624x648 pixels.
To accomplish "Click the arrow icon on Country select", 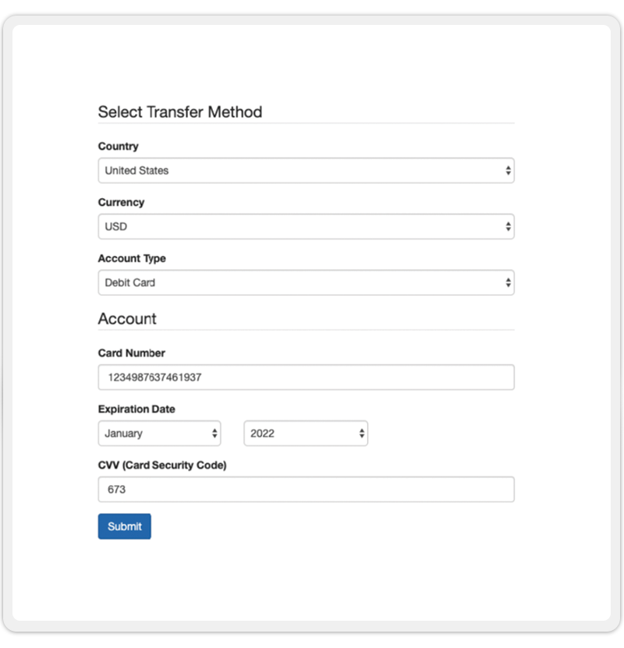I will [508, 171].
